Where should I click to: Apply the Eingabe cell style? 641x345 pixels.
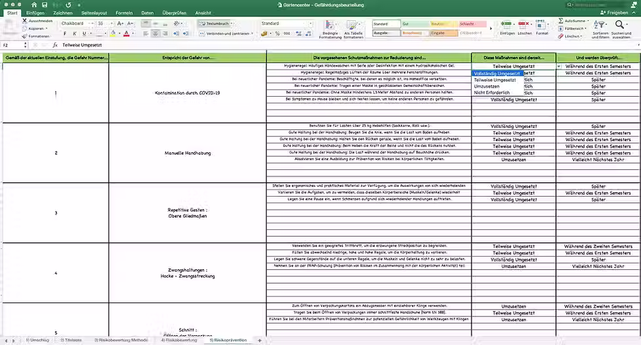[x=443, y=33]
